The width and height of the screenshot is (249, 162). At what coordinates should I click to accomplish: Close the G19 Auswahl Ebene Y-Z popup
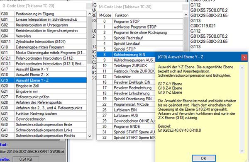(x=244, y=57)
